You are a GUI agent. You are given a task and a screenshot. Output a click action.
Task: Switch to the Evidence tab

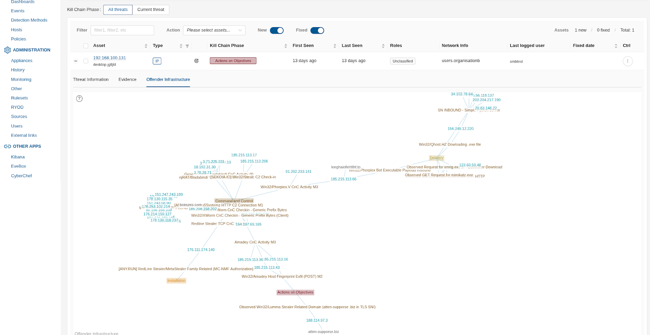point(127,79)
